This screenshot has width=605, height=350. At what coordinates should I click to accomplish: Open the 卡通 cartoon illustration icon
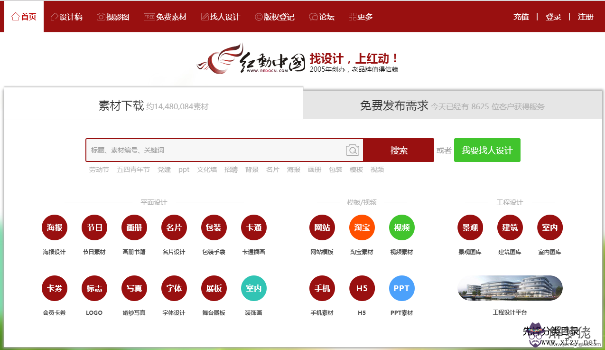(254, 228)
